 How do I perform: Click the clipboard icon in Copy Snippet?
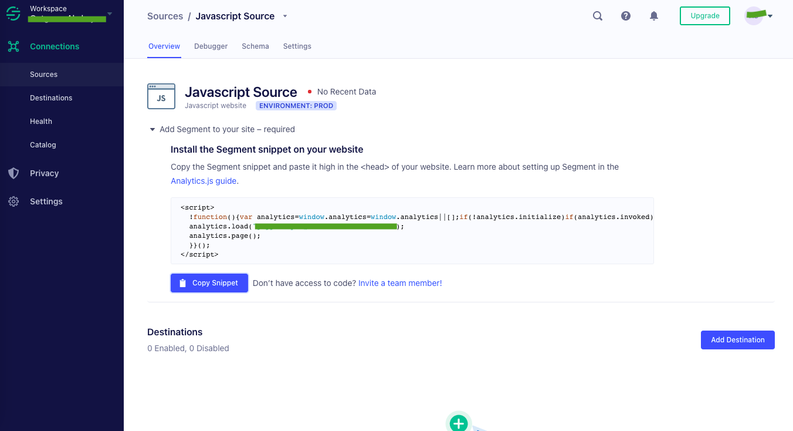[x=182, y=283]
